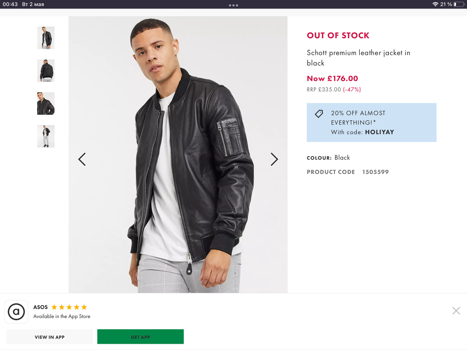Advance to the next product photo with right arrow

pos(274,159)
